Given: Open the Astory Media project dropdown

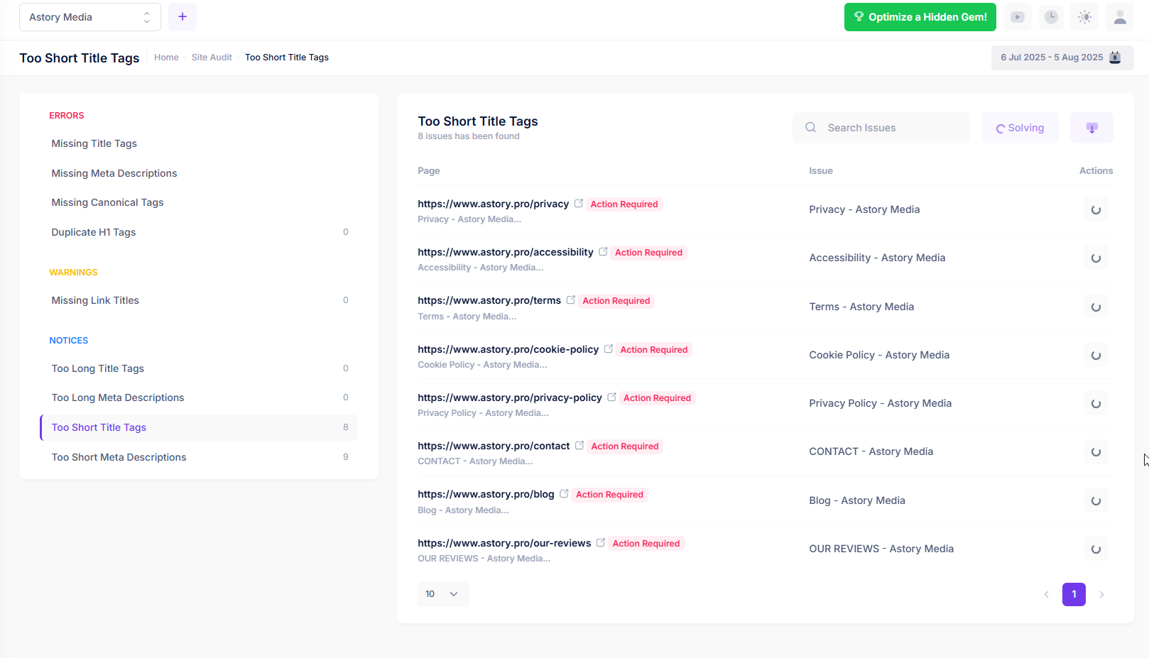Looking at the screenshot, I should pyautogui.click(x=90, y=17).
